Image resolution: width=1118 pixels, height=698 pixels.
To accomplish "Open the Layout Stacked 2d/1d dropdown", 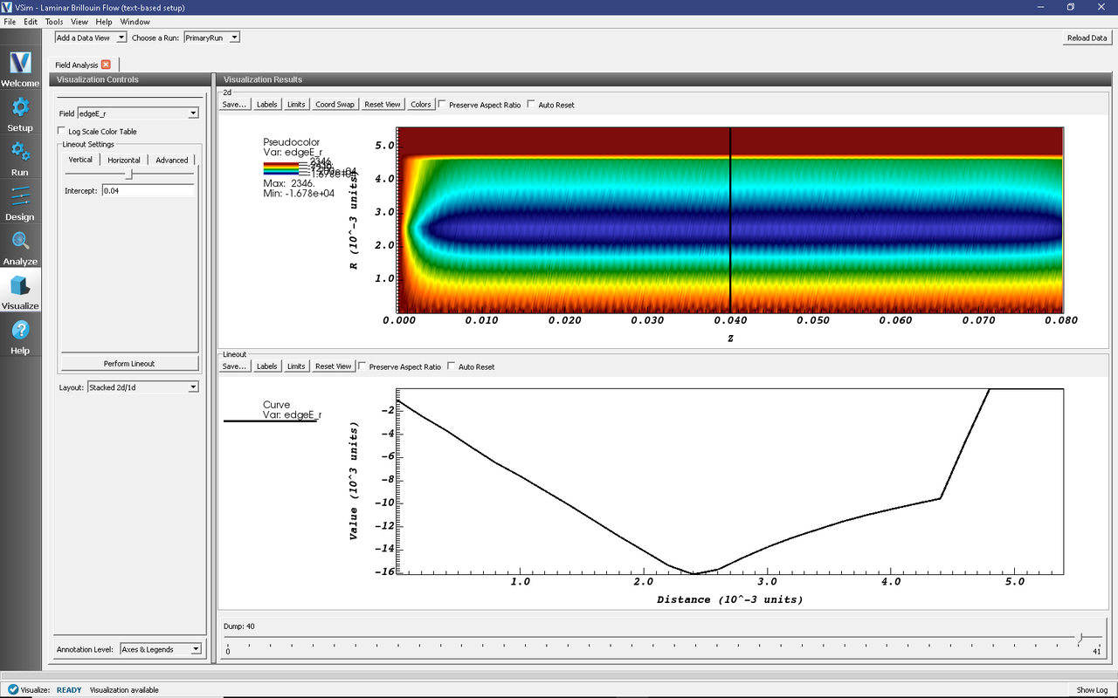I will [x=141, y=387].
